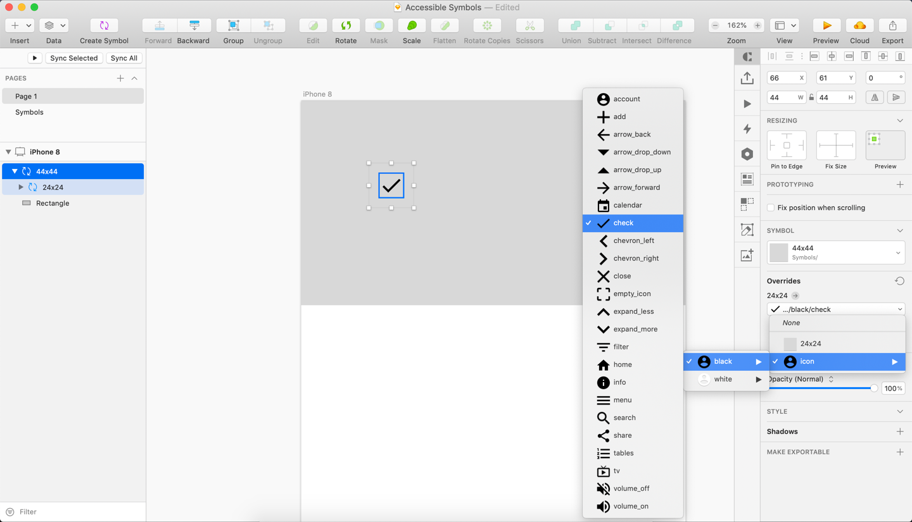Screen dimensions: 912x522
Task: Toggle the lock aspect ratio padlock
Action: pos(813,97)
